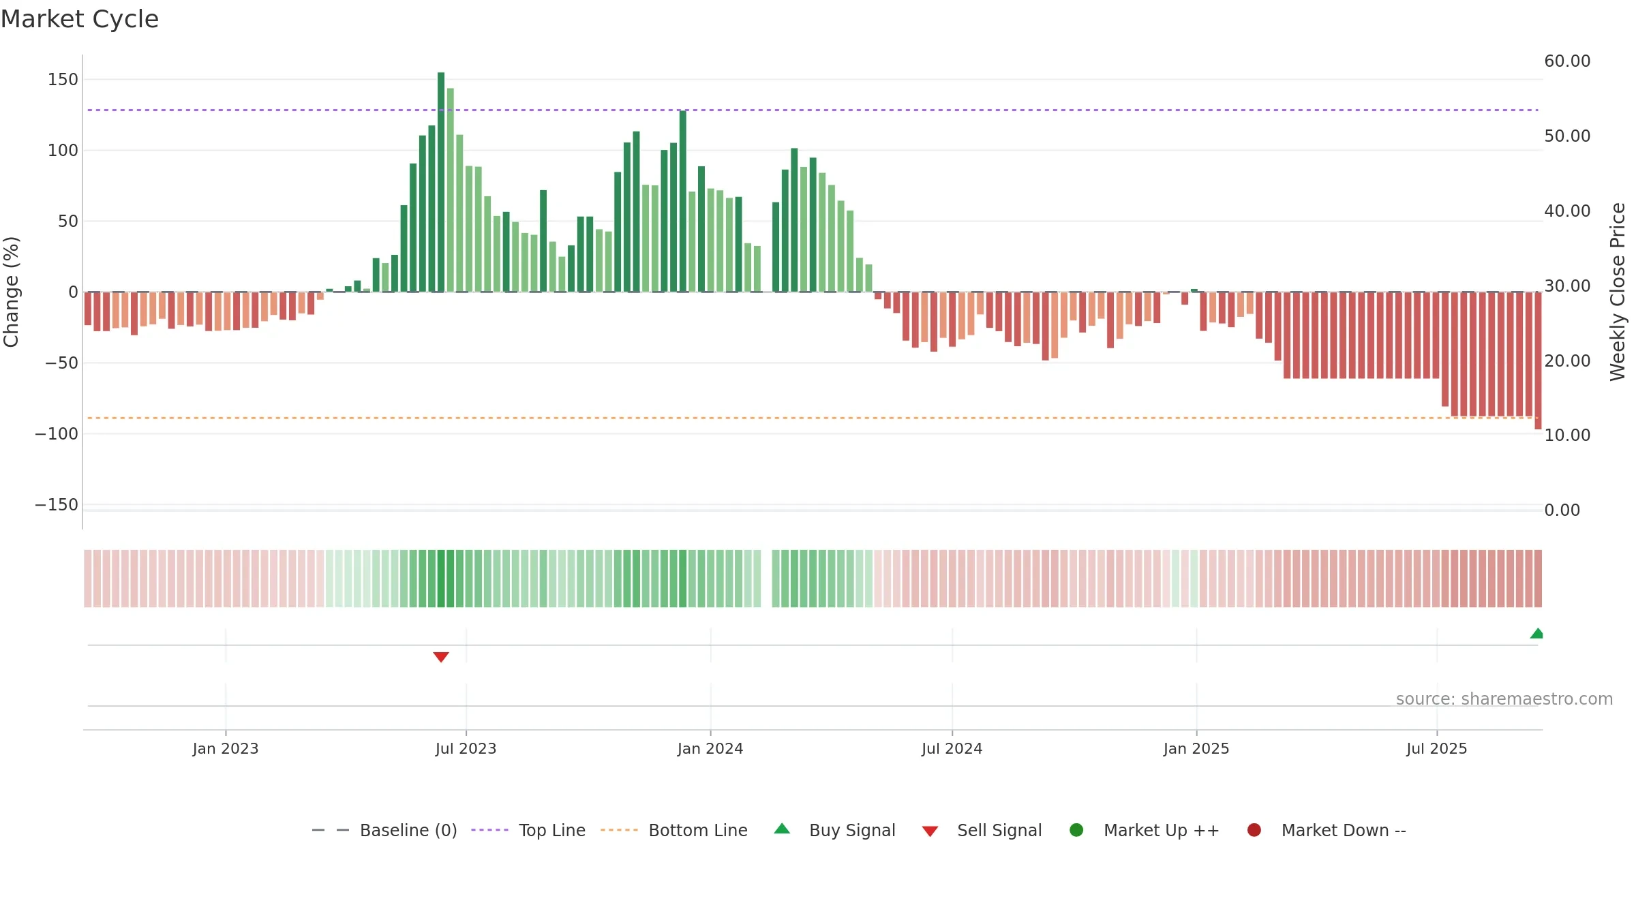This screenshot has height=920, width=1636.
Task: Click the Jan 2025 x-axis label
Action: pos(1196,748)
